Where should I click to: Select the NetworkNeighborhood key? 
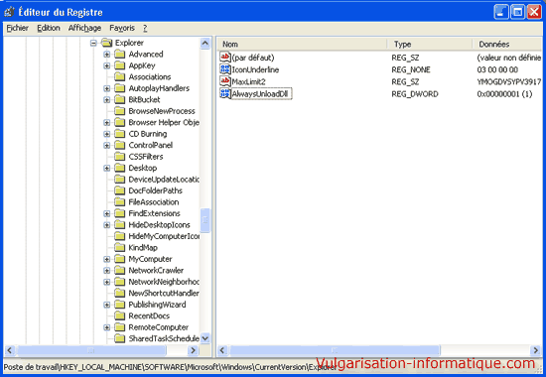point(164,282)
